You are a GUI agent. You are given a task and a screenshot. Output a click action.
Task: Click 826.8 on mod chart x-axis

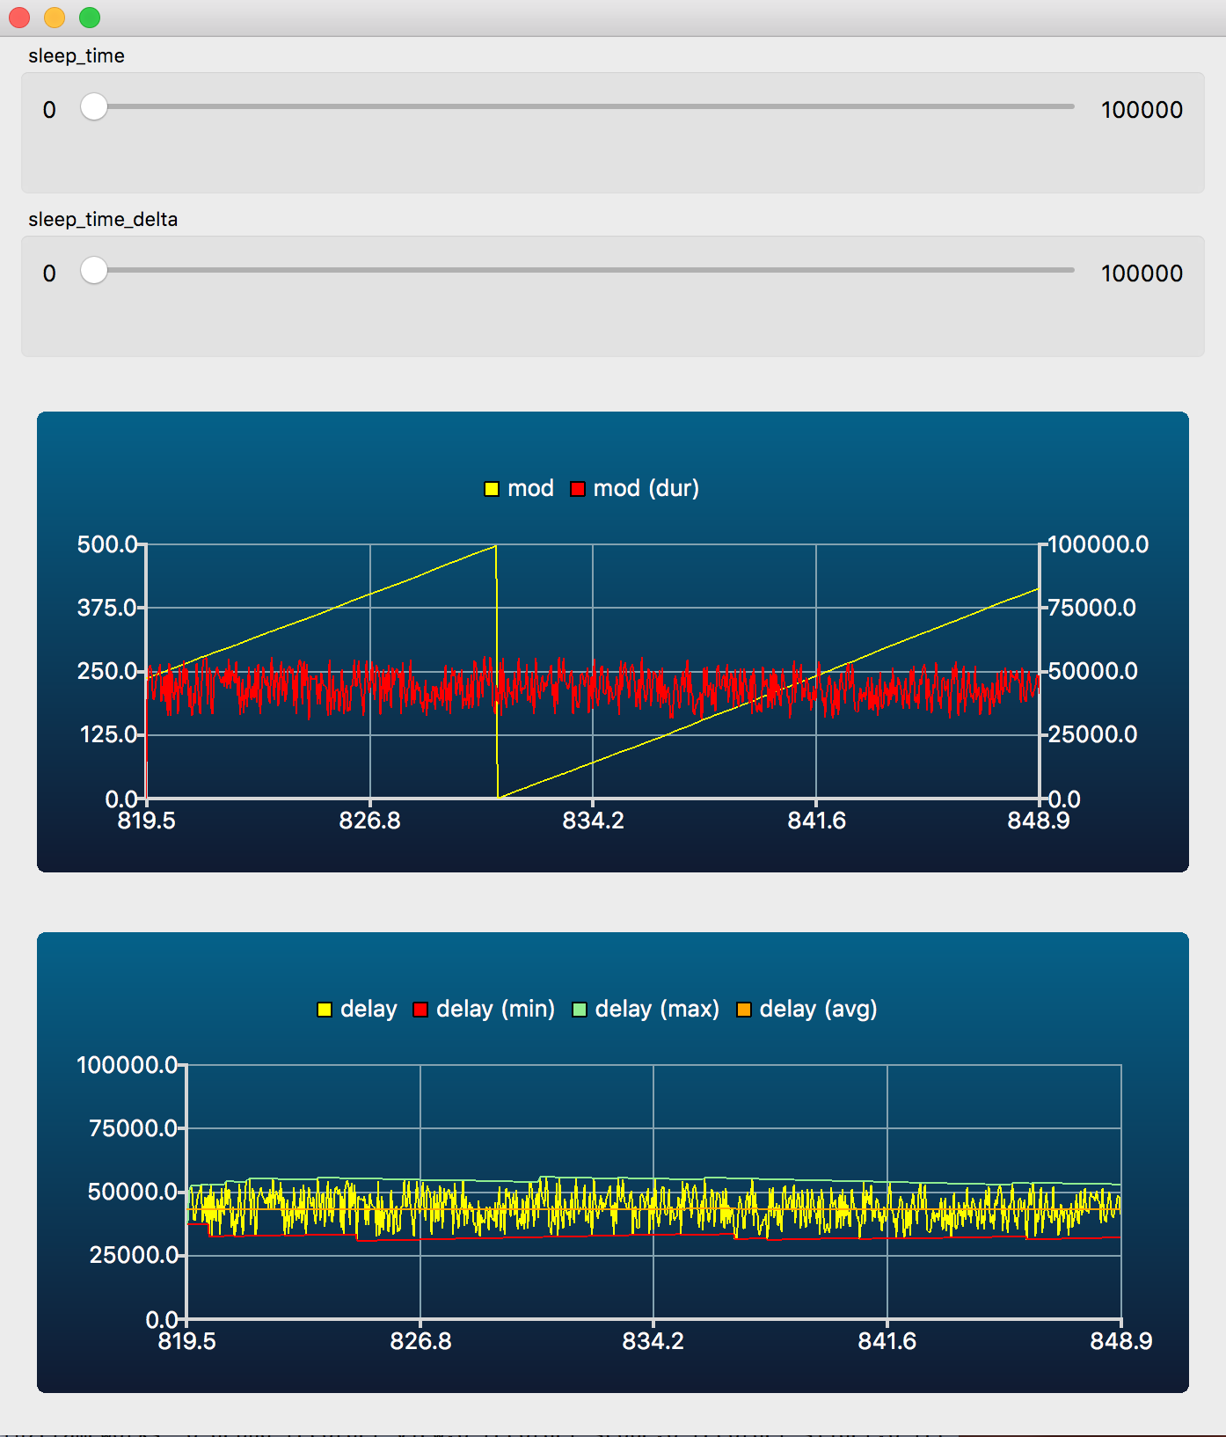[x=370, y=821]
